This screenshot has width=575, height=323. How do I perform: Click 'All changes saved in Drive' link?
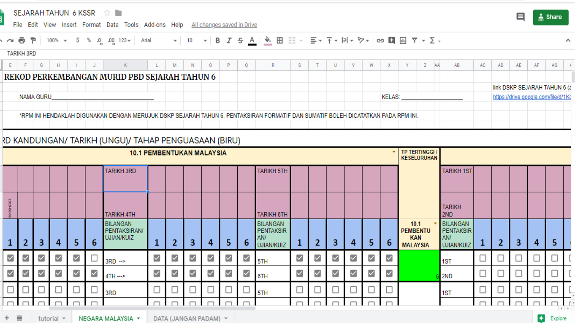coord(224,25)
